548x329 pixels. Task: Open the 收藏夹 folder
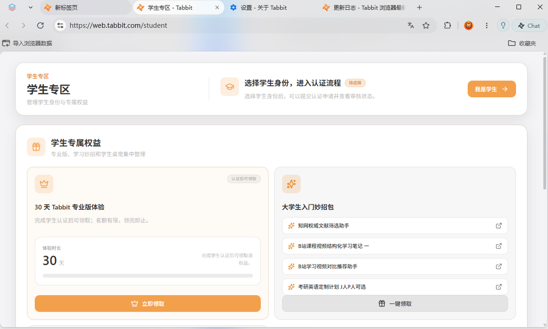pos(522,43)
